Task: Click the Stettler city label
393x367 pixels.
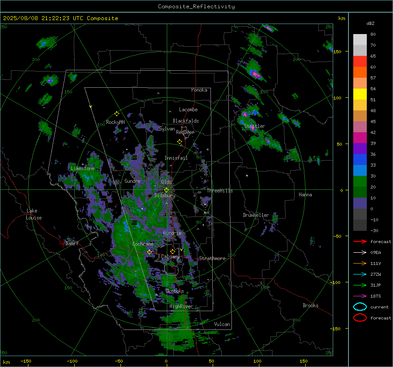Action: tap(255, 126)
